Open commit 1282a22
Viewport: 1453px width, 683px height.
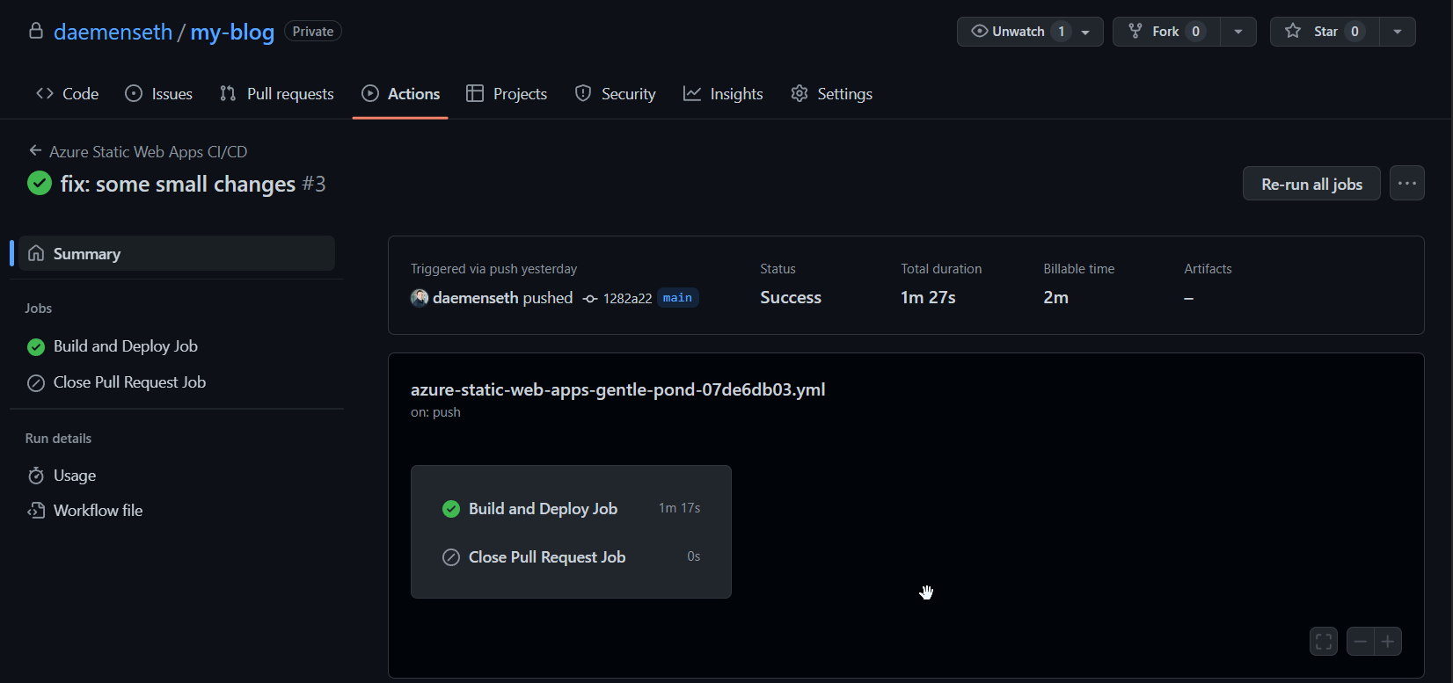(627, 299)
